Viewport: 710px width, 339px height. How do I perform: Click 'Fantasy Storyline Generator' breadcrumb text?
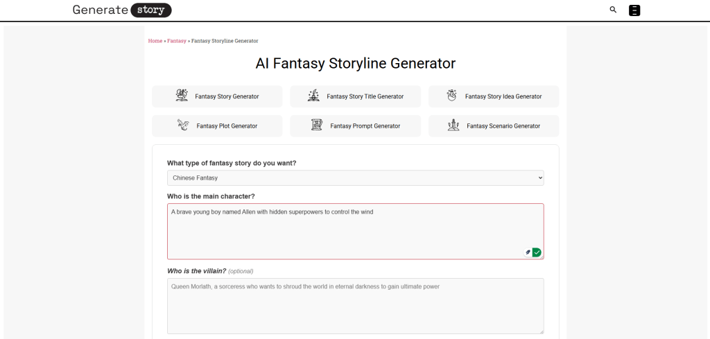click(225, 41)
